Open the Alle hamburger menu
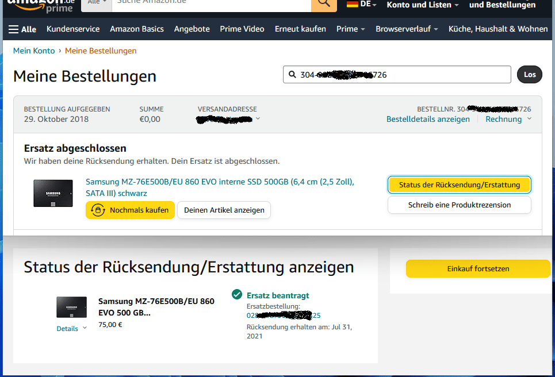 coord(22,29)
